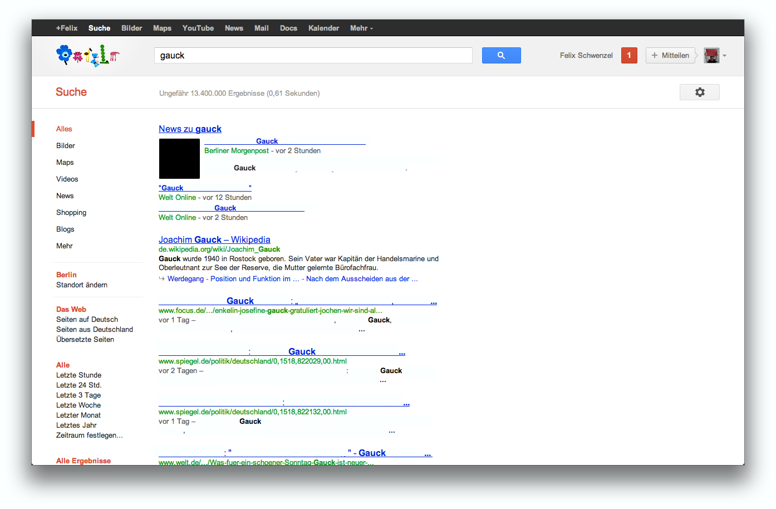Open the focus.de result headline
This screenshot has width=776, height=509.
tap(298, 301)
